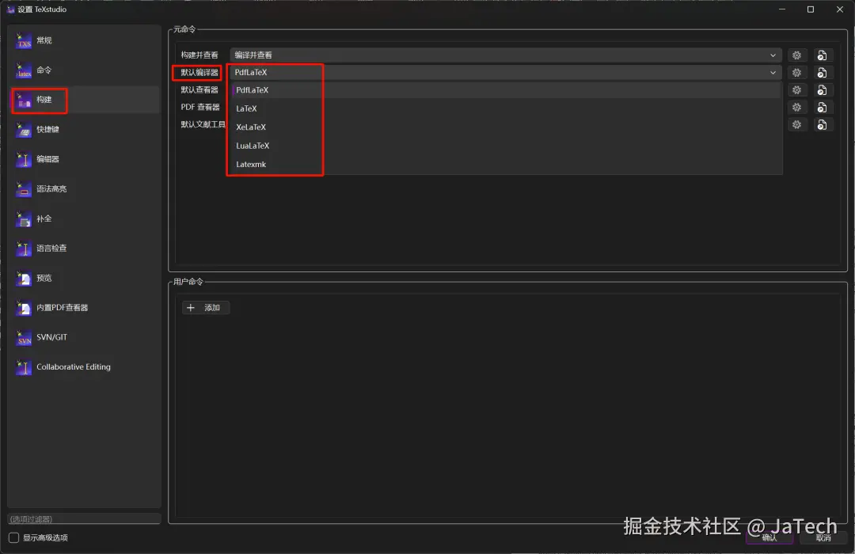Choose Latexmk from the compiler list
This screenshot has height=554, width=855.
pyautogui.click(x=507, y=164)
